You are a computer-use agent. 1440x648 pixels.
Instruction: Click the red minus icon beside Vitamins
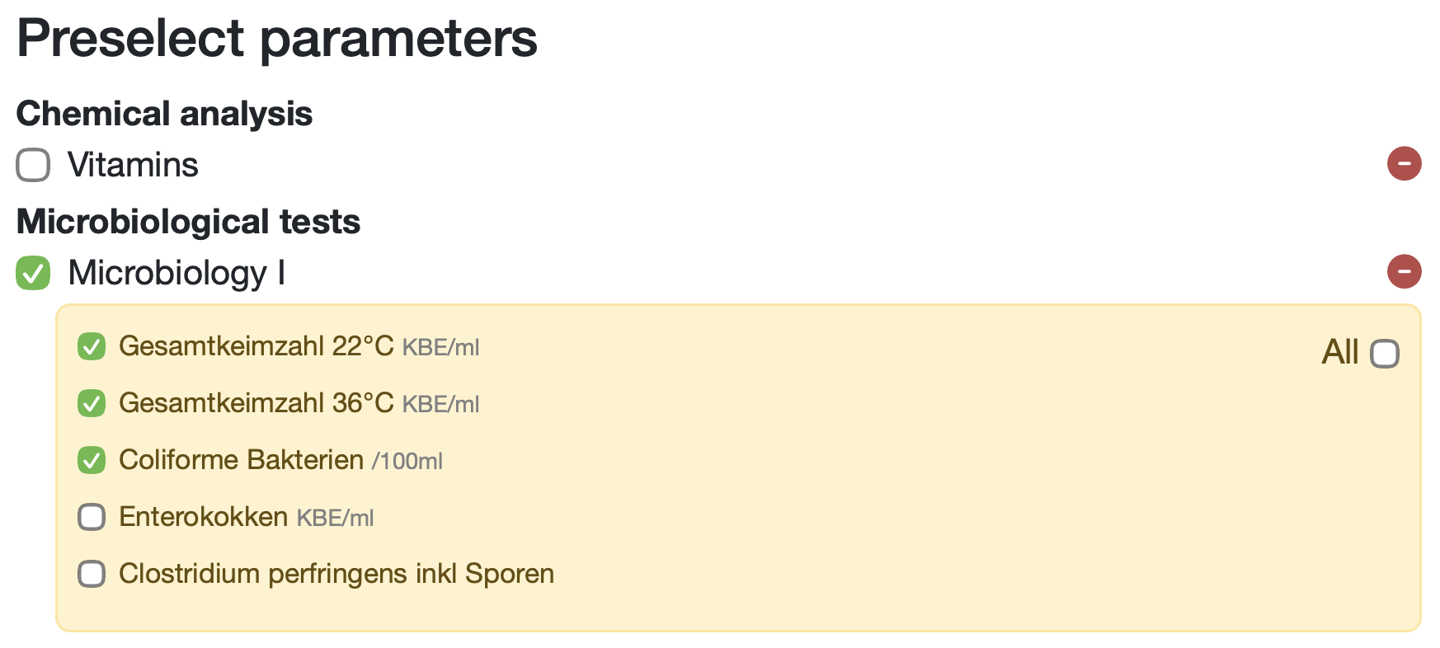[1404, 163]
